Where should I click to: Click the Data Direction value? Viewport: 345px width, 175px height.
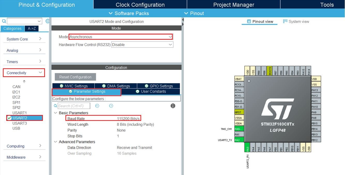tap(134, 148)
